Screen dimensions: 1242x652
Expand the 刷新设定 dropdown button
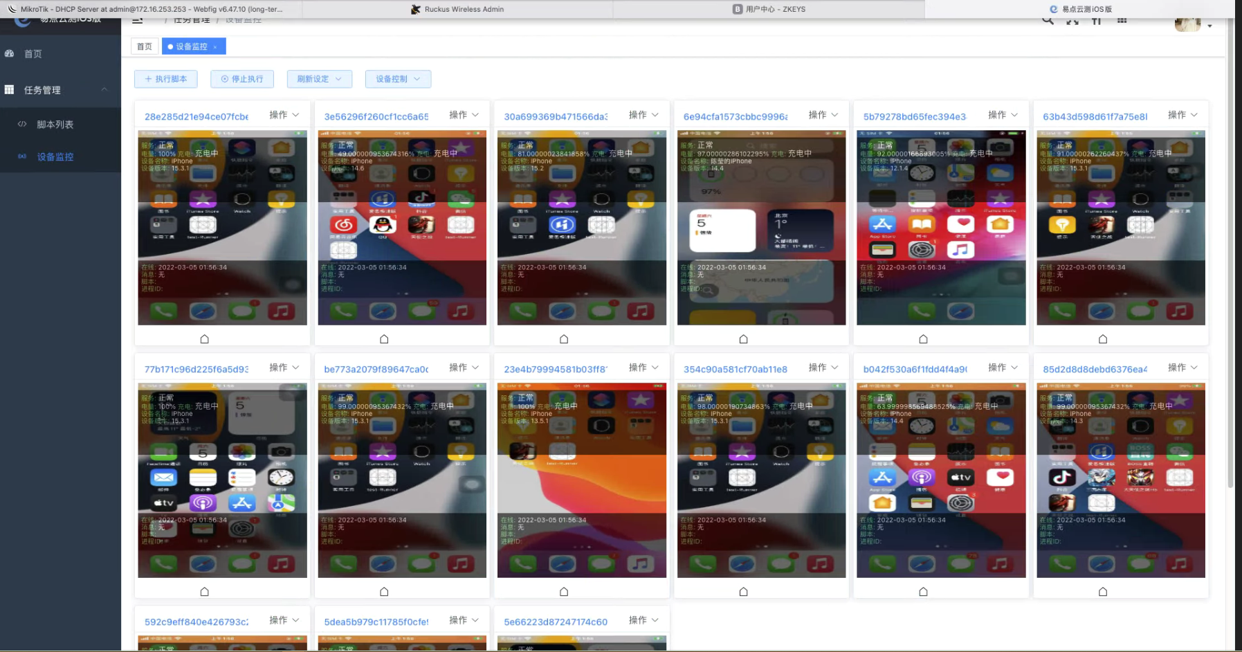click(320, 79)
